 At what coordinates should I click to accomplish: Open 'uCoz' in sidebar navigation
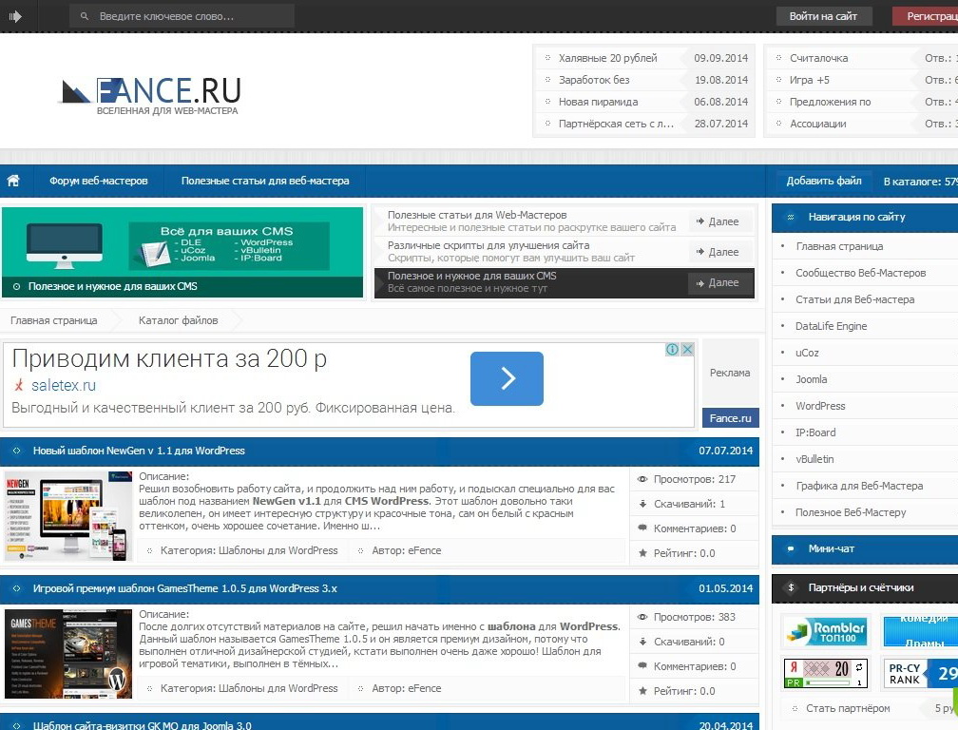coord(807,353)
